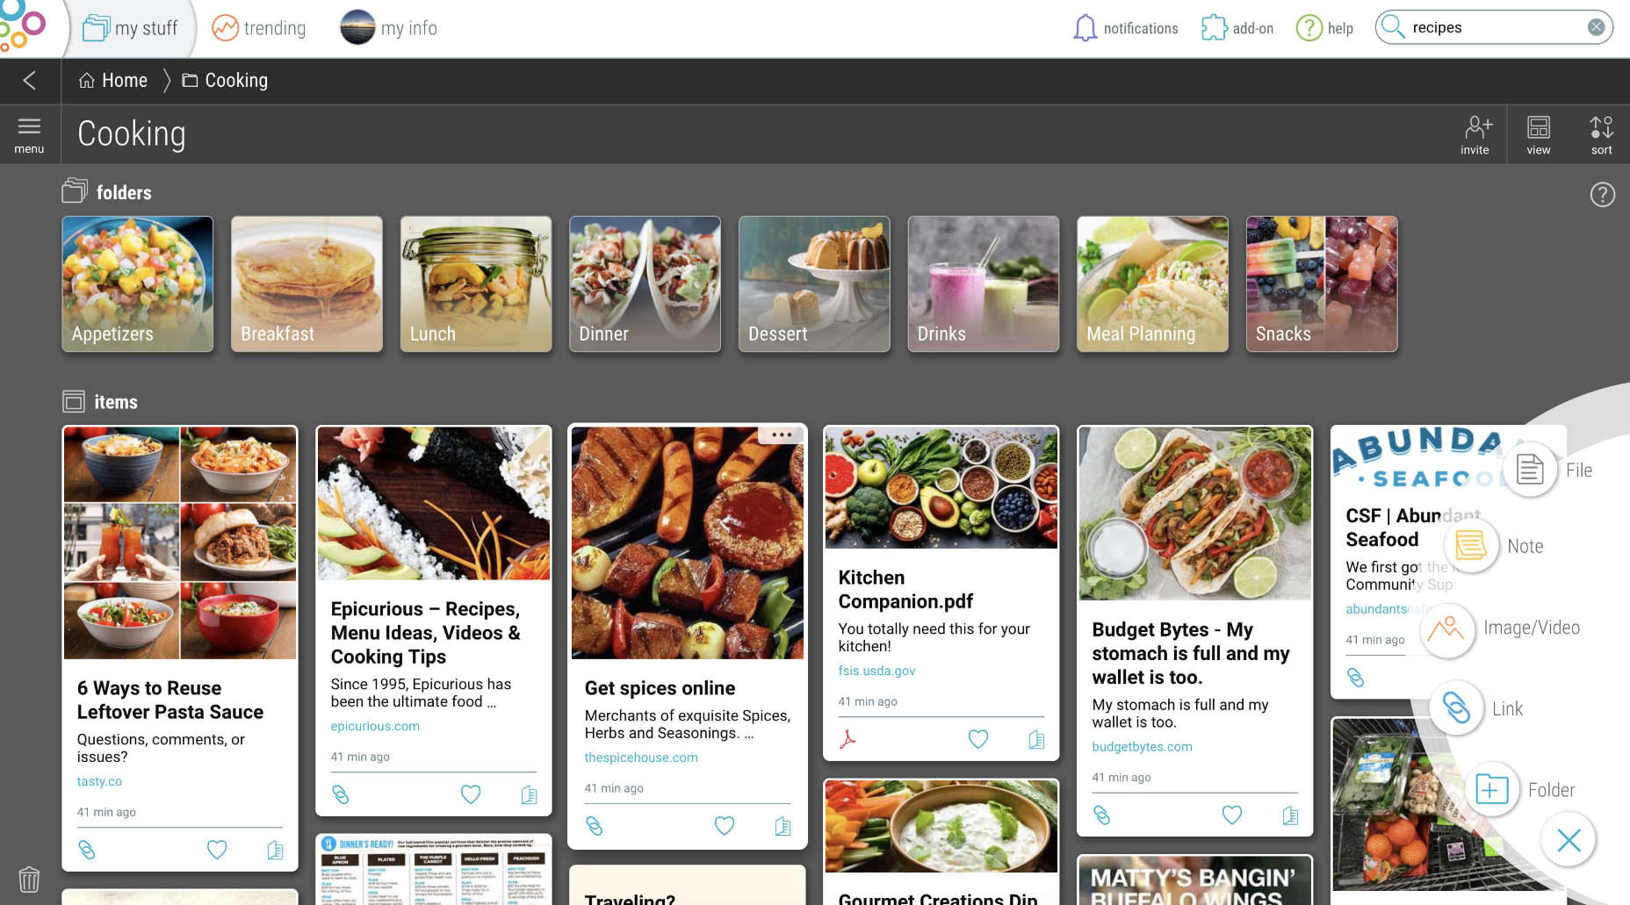Visit the thespicehouse.com link

coord(641,758)
